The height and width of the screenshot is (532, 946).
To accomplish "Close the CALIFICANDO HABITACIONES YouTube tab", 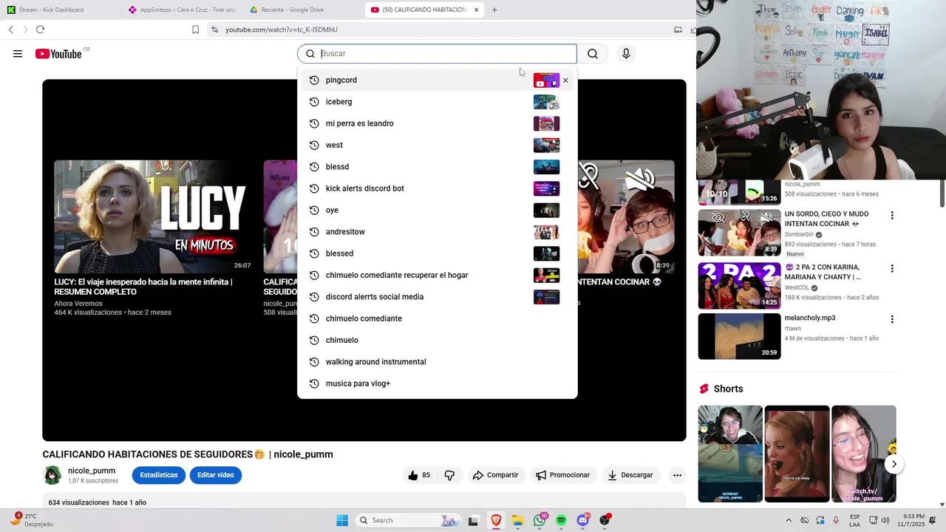I will point(476,10).
